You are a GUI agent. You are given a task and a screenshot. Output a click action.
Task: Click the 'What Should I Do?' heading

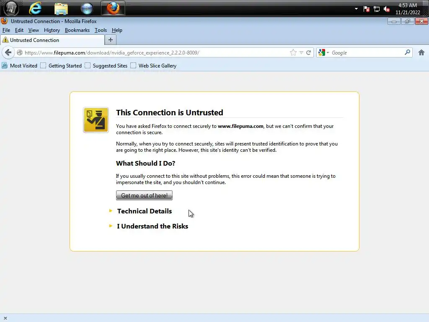click(x=145, y=163)
